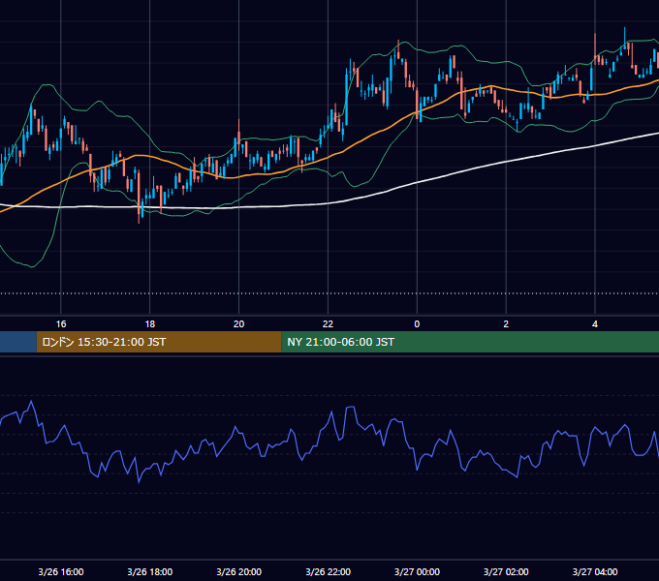Click the 18 hour label on the chart axis
The width and height of the screenshot is (659, 581).
[x=150, y=324]
